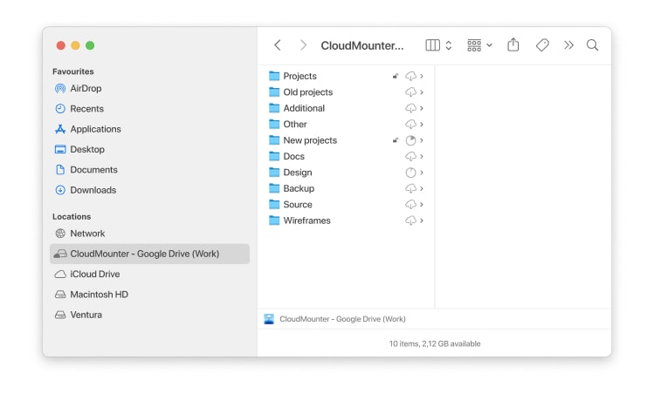Click the Search magnifier icon

coord(592,45)
